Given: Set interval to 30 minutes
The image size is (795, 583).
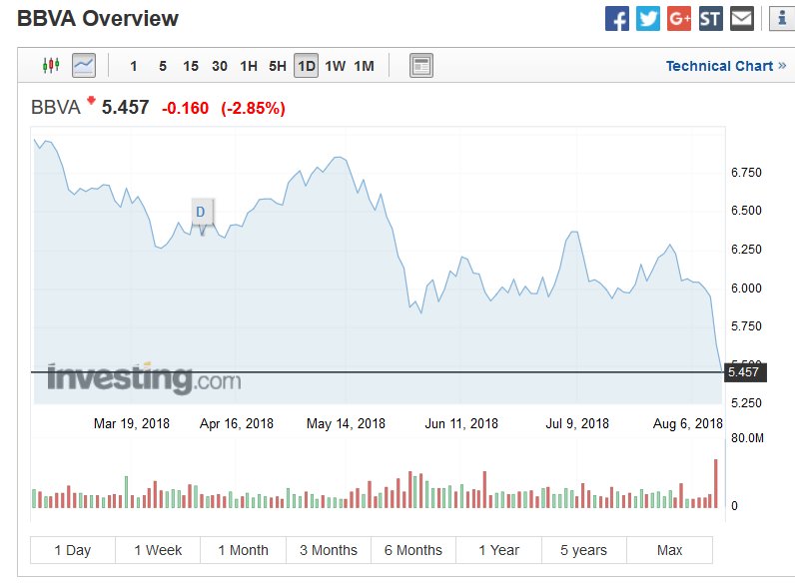Looking at the screenshot, I should tap(220, 66).
